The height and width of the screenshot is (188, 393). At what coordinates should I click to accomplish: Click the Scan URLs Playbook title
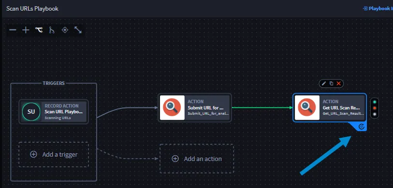point(32,9)
